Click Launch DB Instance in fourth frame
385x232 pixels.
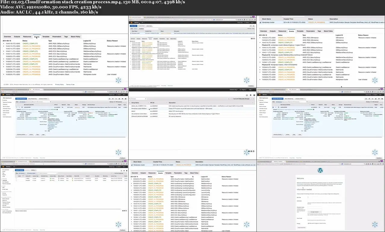coord(21,99)
